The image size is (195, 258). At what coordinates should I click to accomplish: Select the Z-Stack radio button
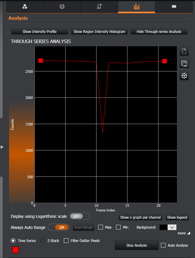[43, 241]
